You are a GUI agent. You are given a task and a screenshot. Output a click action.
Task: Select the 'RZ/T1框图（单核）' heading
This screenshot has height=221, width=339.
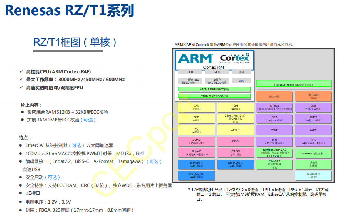pos(75,42)
